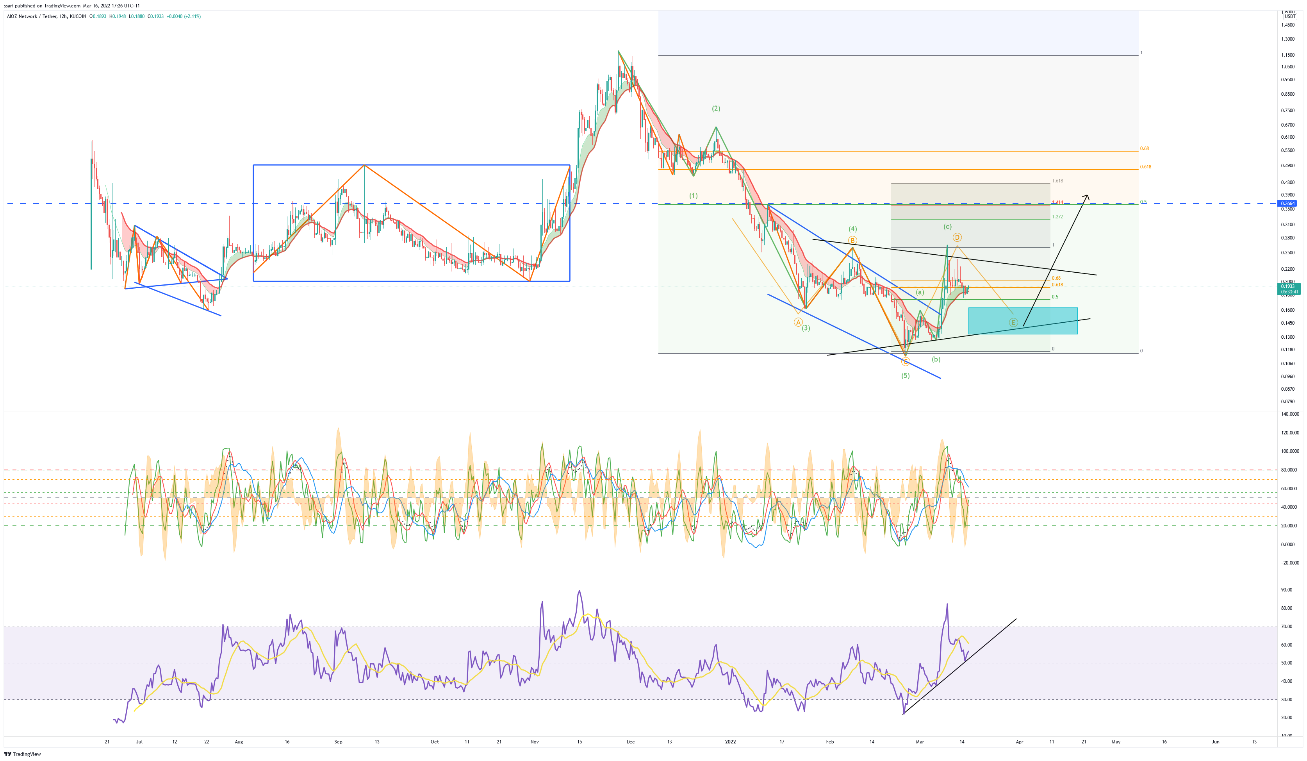Click the 0.0790 price axis label
The image size is (1307, 761).
pos(1287,402)
